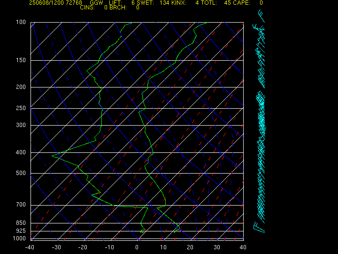338x254 pixels.
Task: Click the "500" pressure level label
Action: click(x=21, y=173)
